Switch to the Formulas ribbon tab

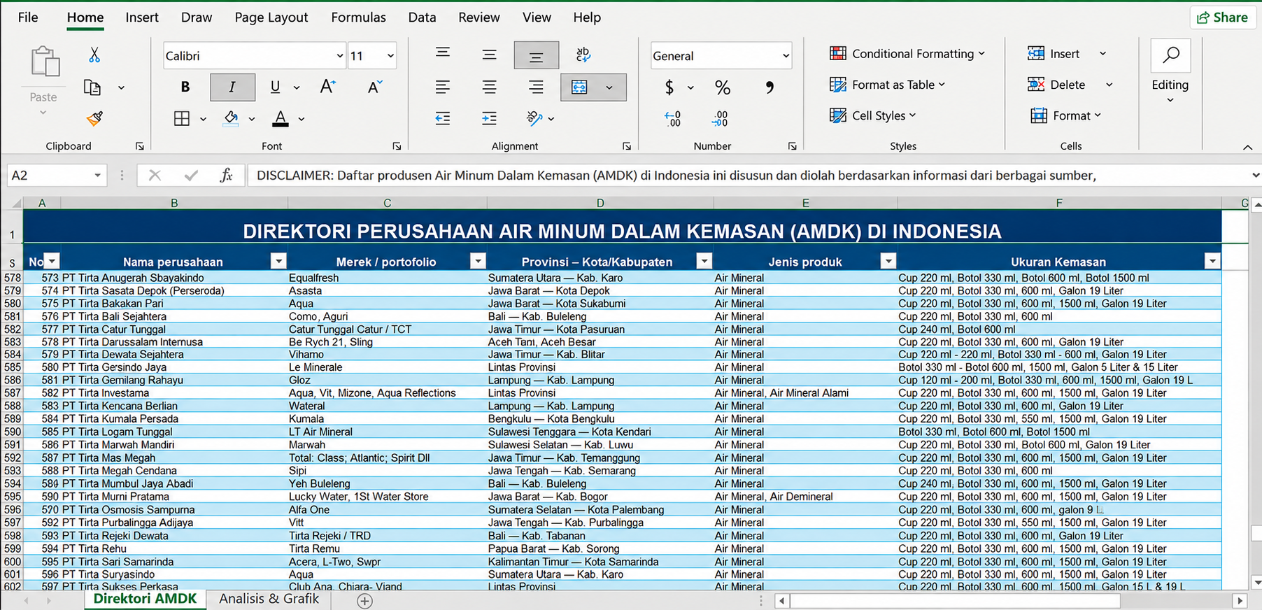point(358,17)
